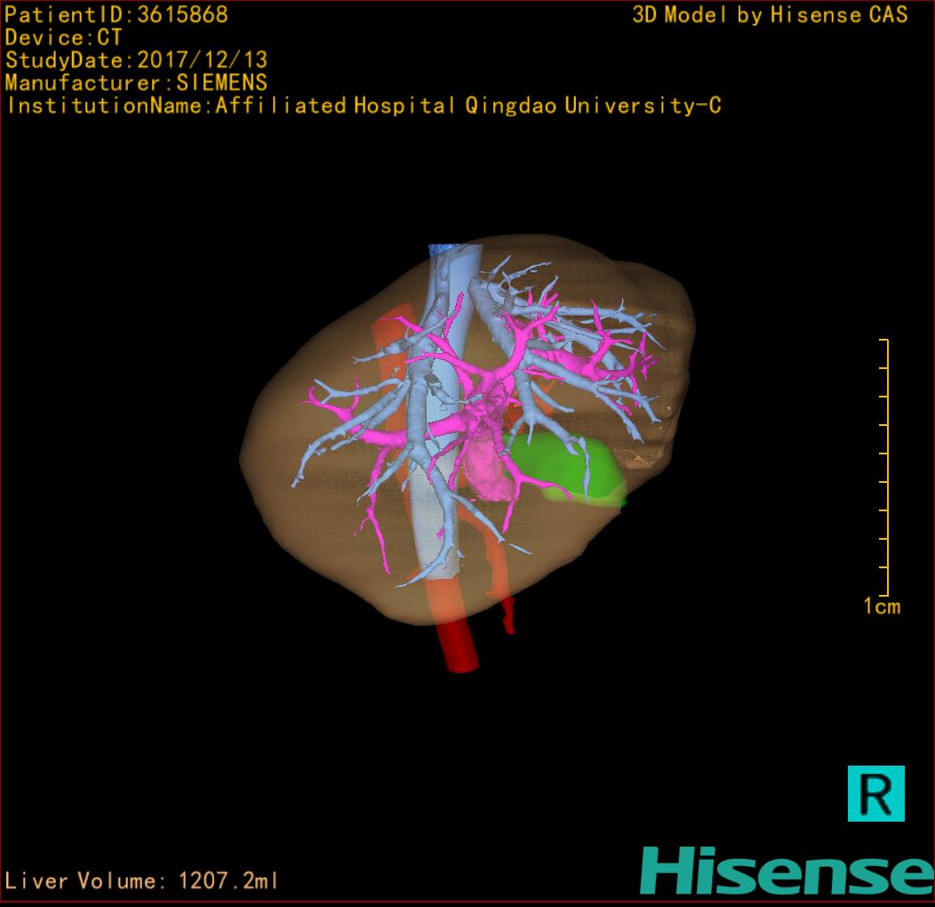Viewport: 935px width, 907px height.
Task: Click the cyan R orientation marker
Action: tap(875, 792)
